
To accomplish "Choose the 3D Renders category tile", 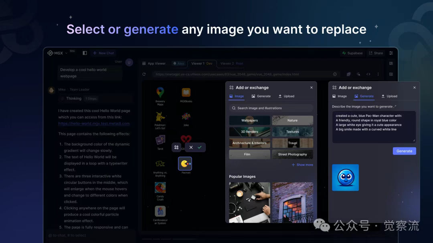I will (x=250, y=132).
